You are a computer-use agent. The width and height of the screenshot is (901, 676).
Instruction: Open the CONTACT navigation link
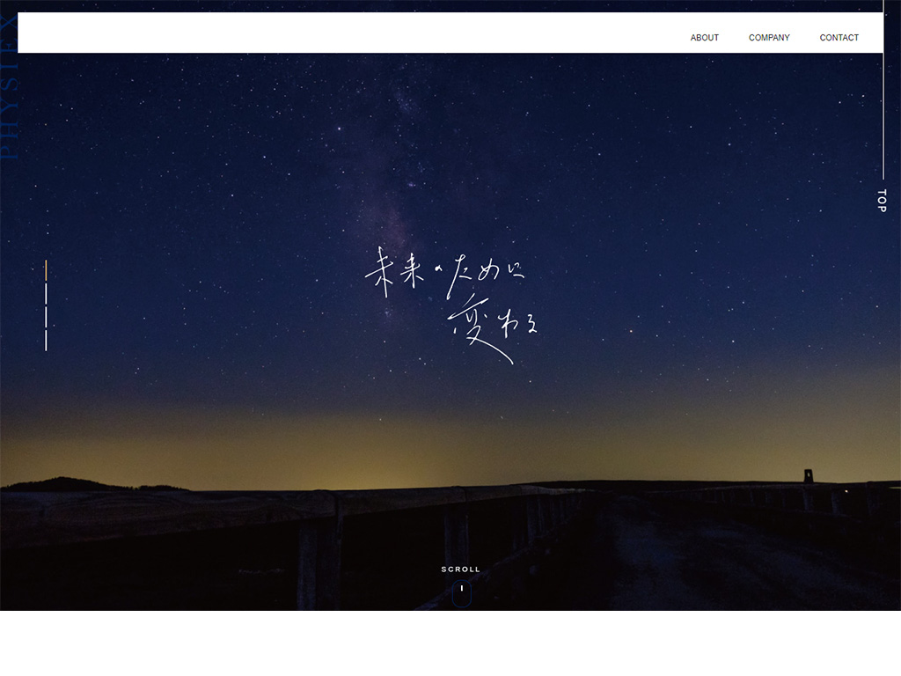point(839,38)
